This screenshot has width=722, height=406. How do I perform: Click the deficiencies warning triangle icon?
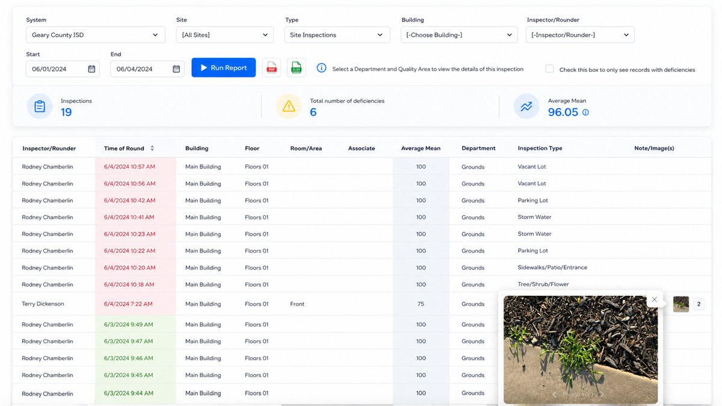pyautogui.click(x=289, y=106)
